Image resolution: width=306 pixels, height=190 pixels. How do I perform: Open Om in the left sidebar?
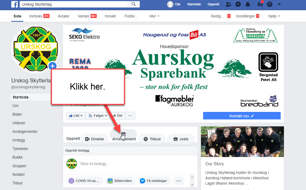pyautogui.click(x=15, y=106)
